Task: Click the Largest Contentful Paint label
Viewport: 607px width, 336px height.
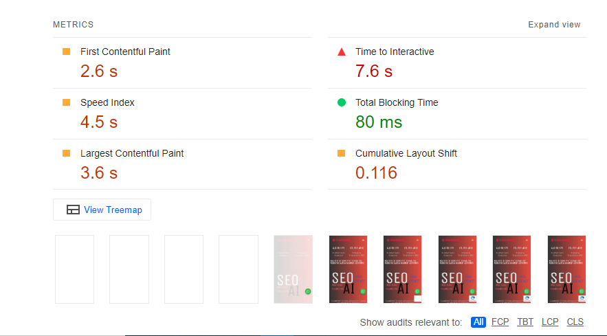Action: coord(132,153)
